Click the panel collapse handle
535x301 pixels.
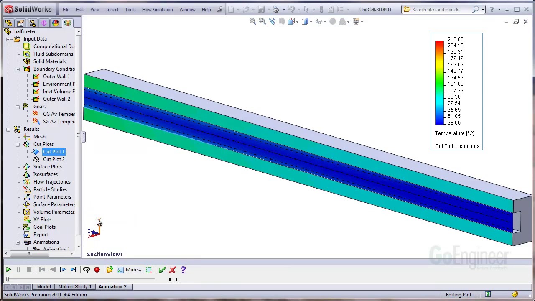click(x=83, y=137)
